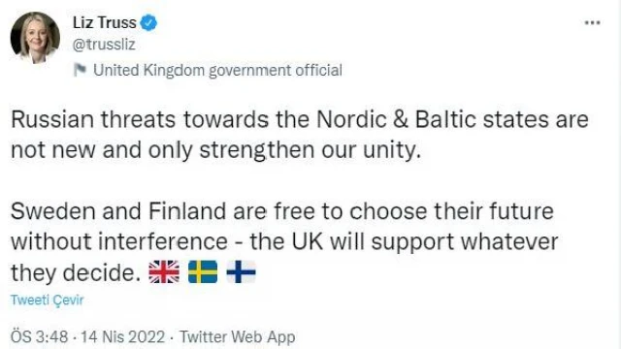Screen dimensions: 621x349
Task: Click the ÖS 3:48 timestamp
Action: (x=39, y=337)
